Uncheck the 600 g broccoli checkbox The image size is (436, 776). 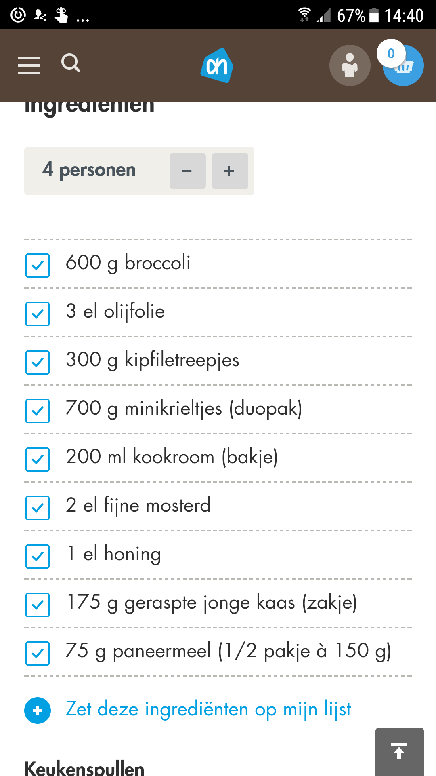click(x=38, y=266)
